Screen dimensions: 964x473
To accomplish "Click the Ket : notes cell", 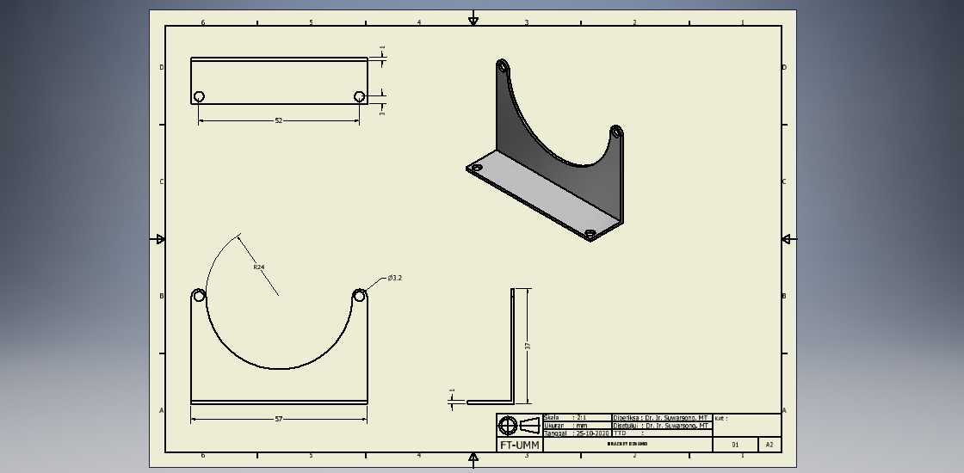I will (747, 425).
